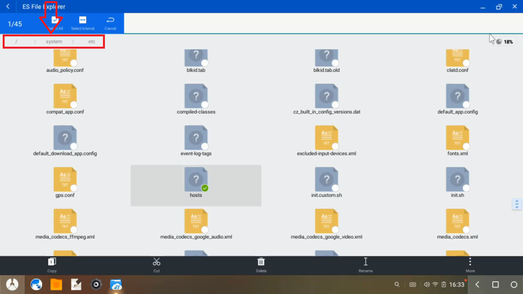
Task: Click the Cut scissors icon
Action: coord(157,262)
